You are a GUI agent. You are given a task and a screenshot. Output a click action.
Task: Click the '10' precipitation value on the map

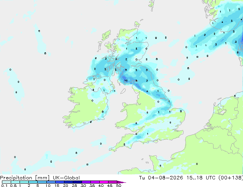[x=126, y=81]
